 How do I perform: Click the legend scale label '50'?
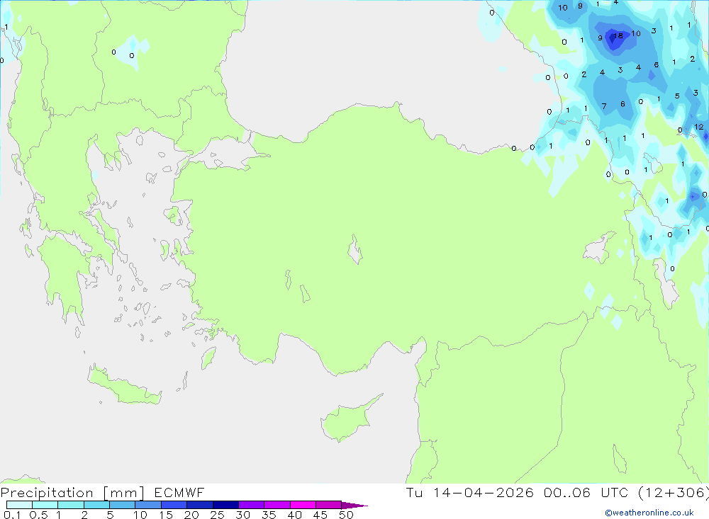click(x=346, y=515)
